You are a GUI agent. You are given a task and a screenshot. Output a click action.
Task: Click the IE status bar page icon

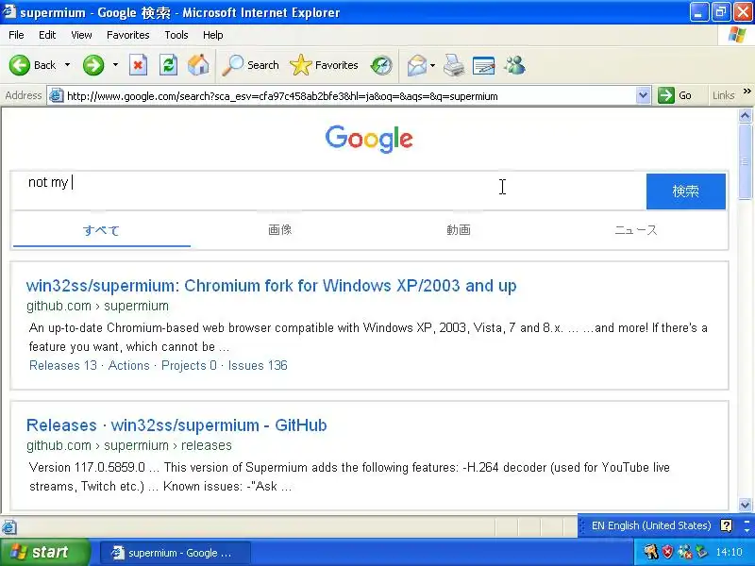pyautogui.click(x=9, y=527)
